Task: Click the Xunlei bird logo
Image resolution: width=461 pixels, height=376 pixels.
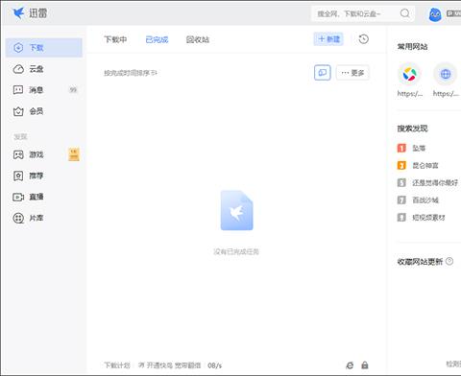Action: pyautogui.click(x=18, y=12)
